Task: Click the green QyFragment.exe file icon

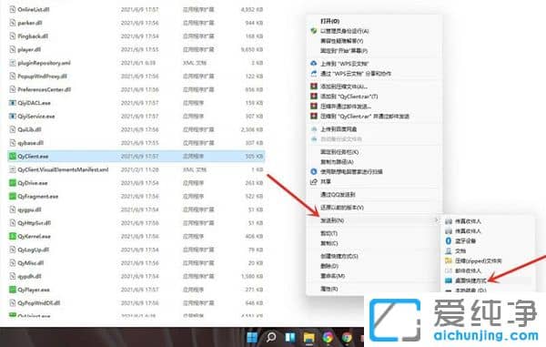Action: pos(13,197)
